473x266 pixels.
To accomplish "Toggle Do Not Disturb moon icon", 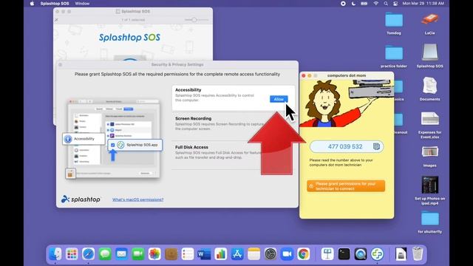I will [x=353, y=4].
